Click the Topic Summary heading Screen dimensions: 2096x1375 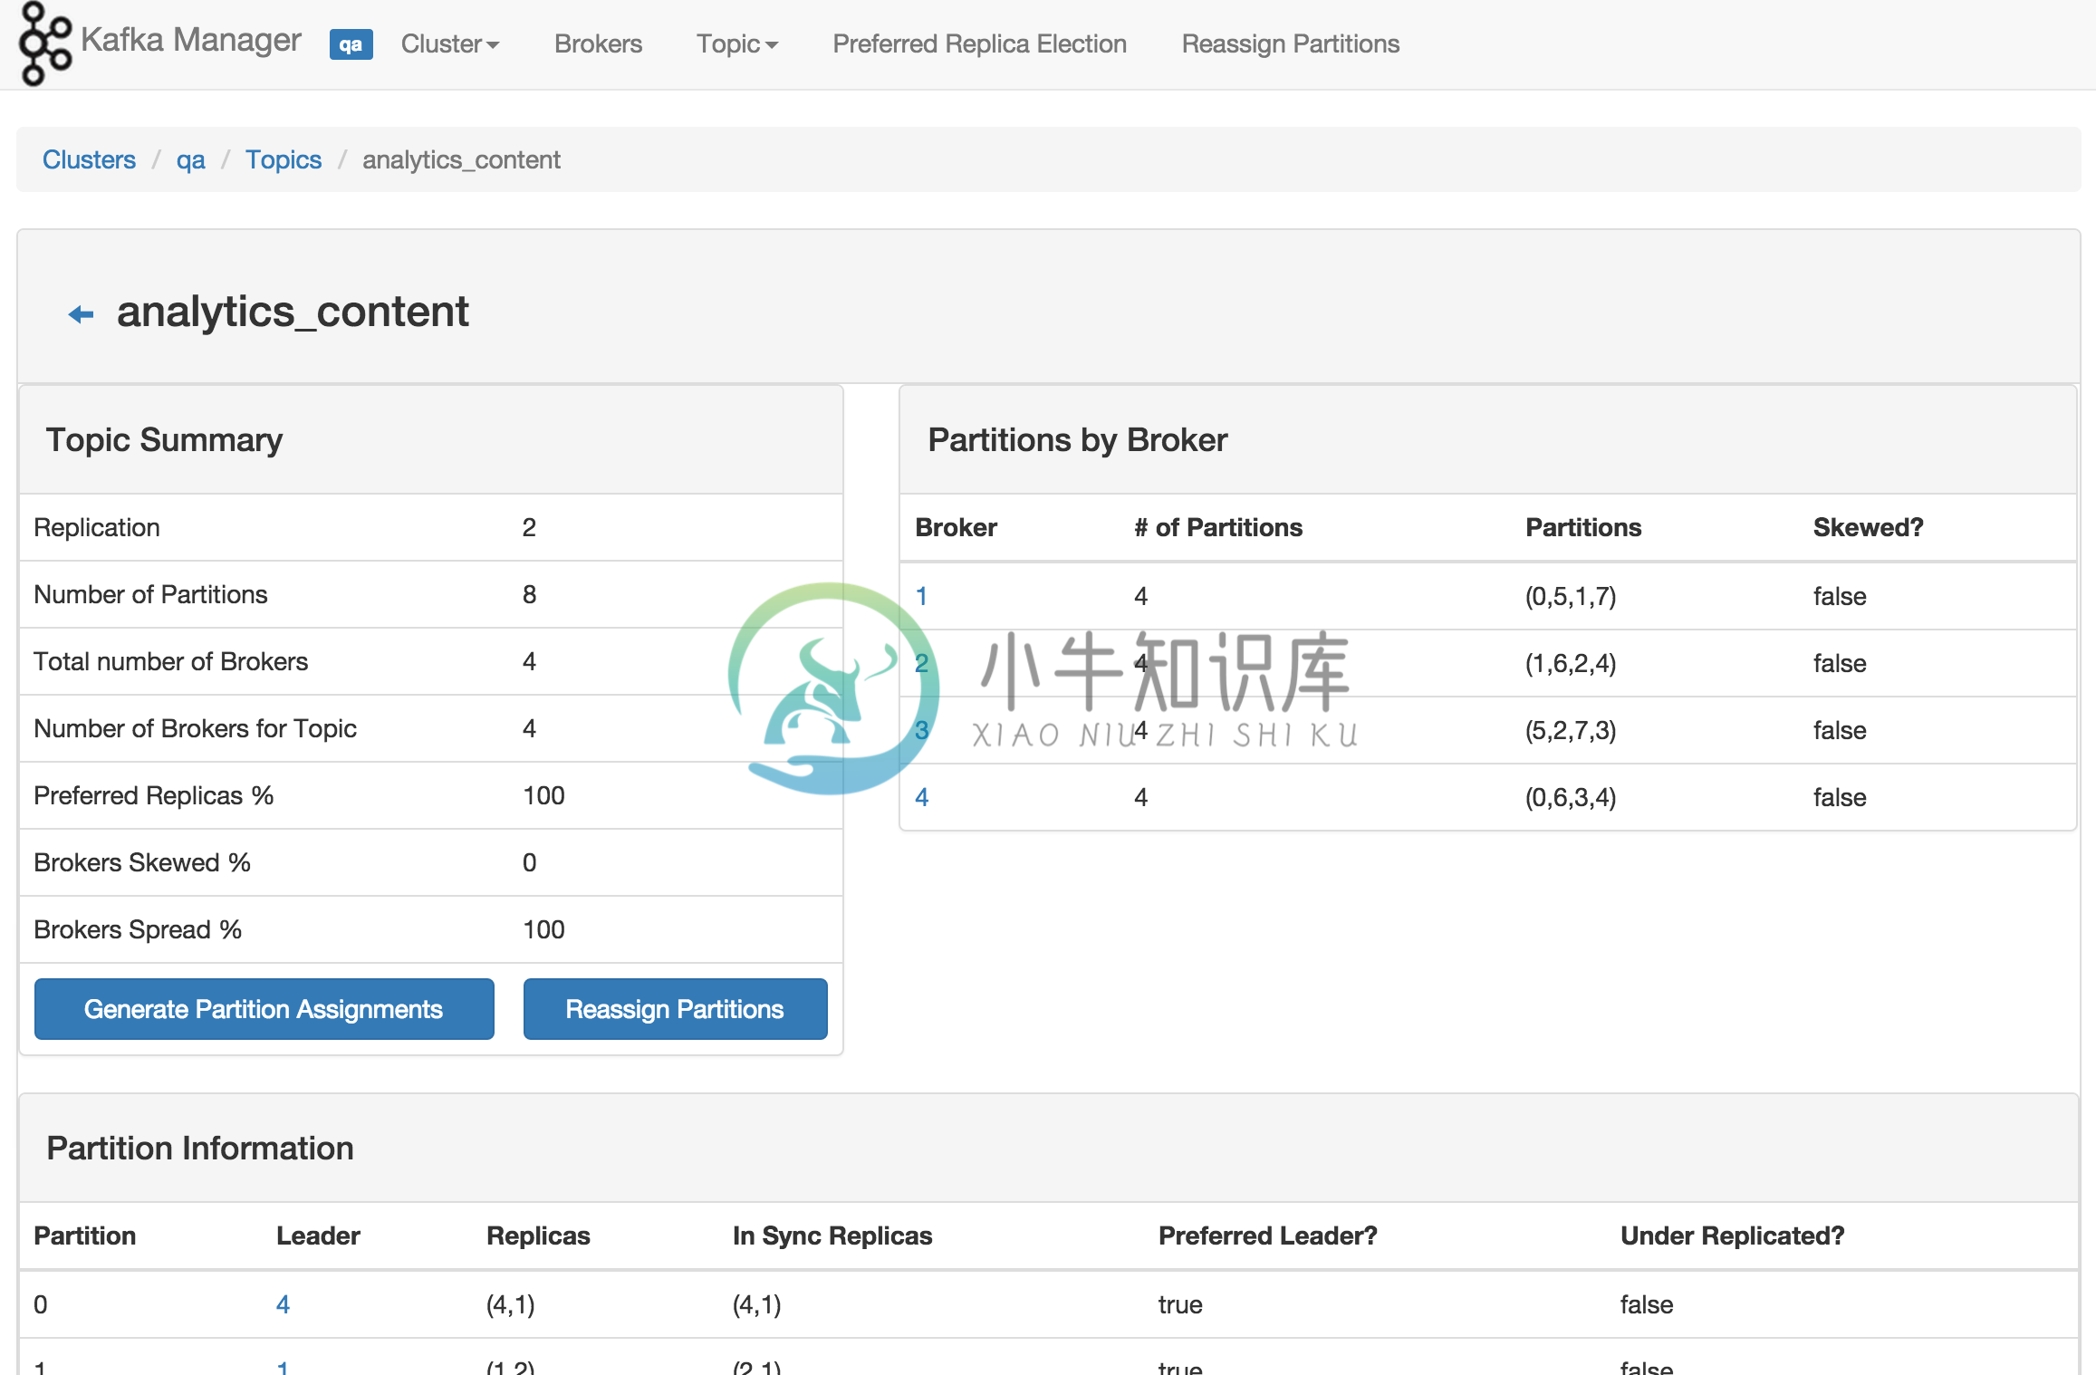tap(164, 439)
